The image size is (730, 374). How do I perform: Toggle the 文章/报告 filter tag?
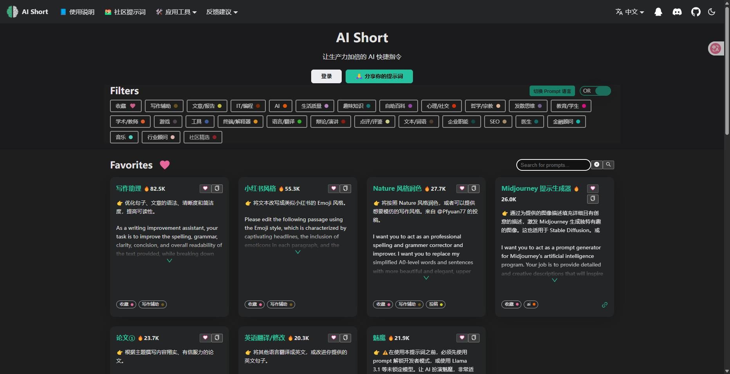click(x=207, y=106)
